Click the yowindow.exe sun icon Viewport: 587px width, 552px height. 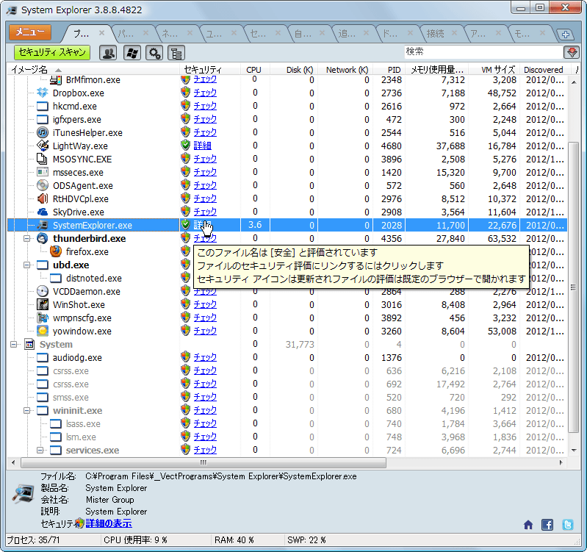pos(43,331)
